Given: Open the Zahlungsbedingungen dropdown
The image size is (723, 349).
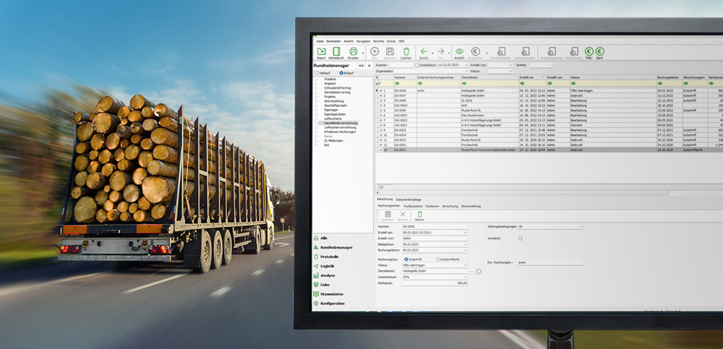Looking at the screenshot, I should pyautogui.click(x=580, y=226).
